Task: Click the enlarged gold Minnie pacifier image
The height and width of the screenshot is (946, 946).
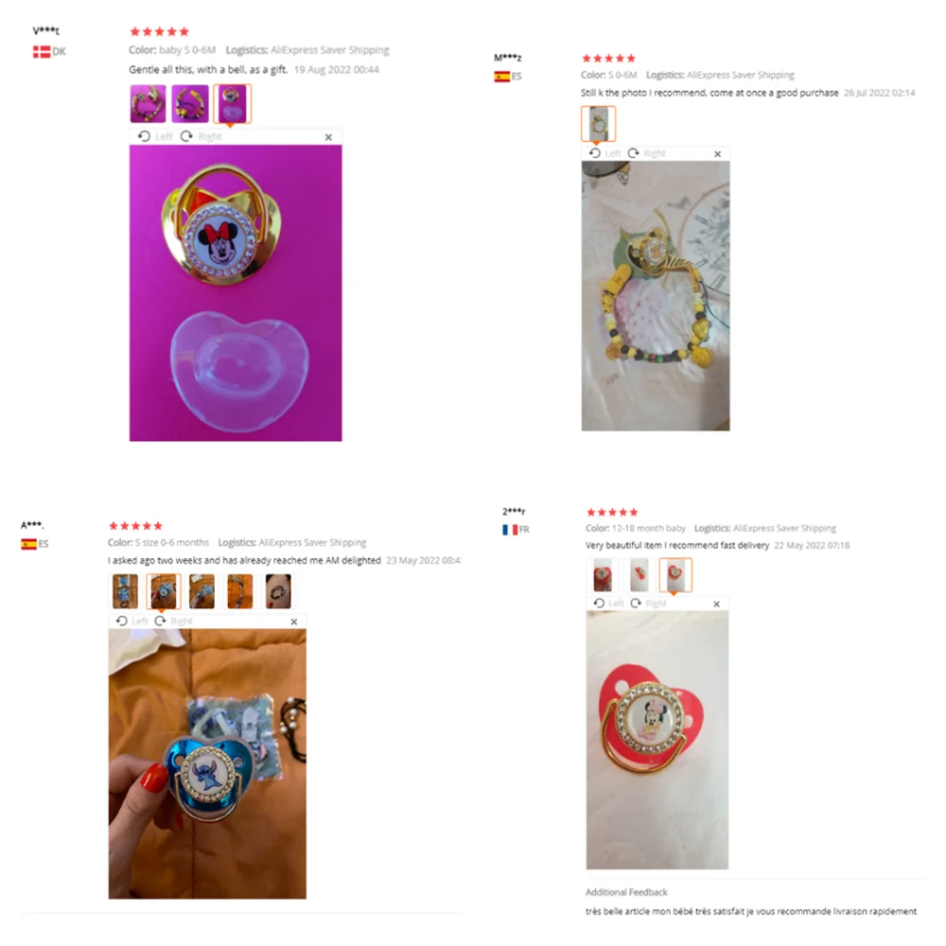Action: [236, 292]
